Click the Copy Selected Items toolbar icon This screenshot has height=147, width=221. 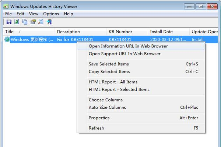click(x=25, y=22)
